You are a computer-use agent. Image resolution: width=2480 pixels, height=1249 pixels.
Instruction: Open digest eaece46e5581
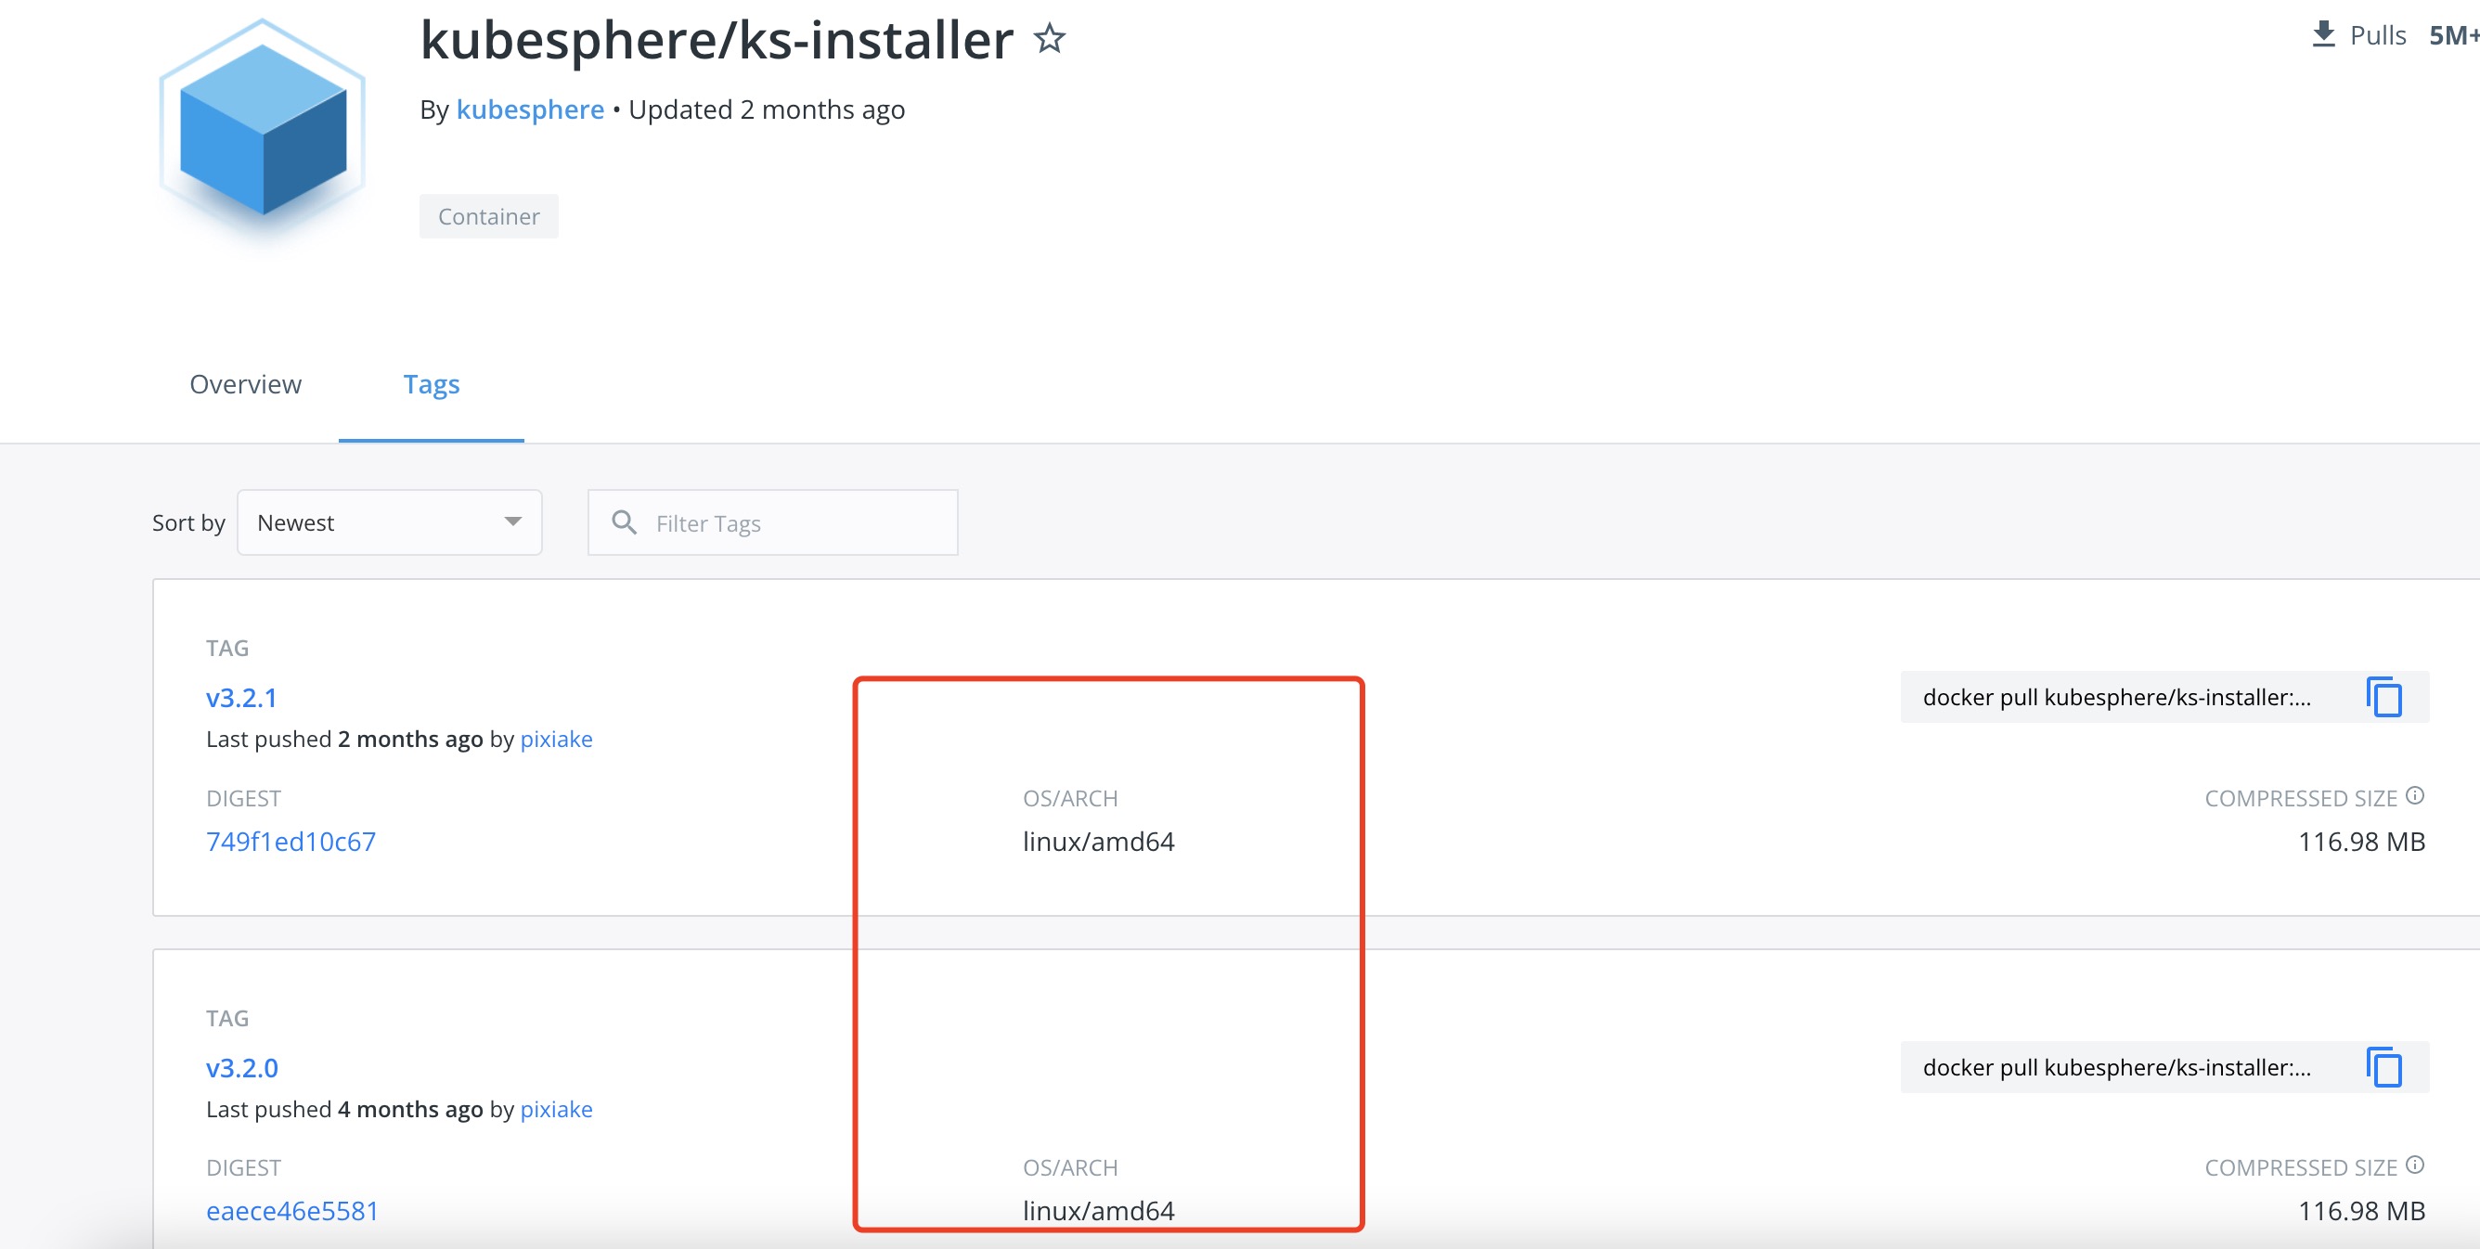pos(291,1211)
